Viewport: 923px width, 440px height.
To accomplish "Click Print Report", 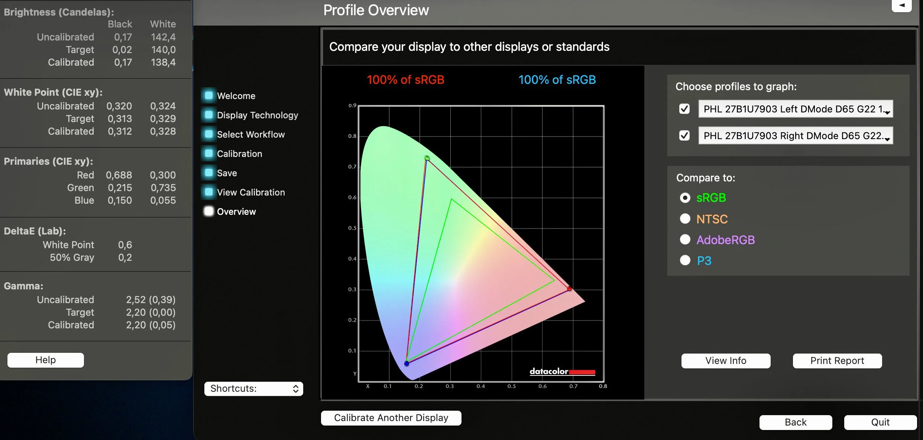I will pos(837,361).
